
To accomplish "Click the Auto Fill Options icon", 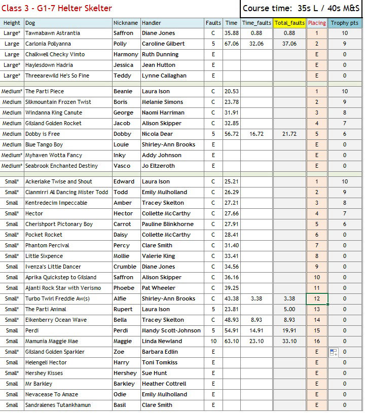I will [x=334, y=352].
